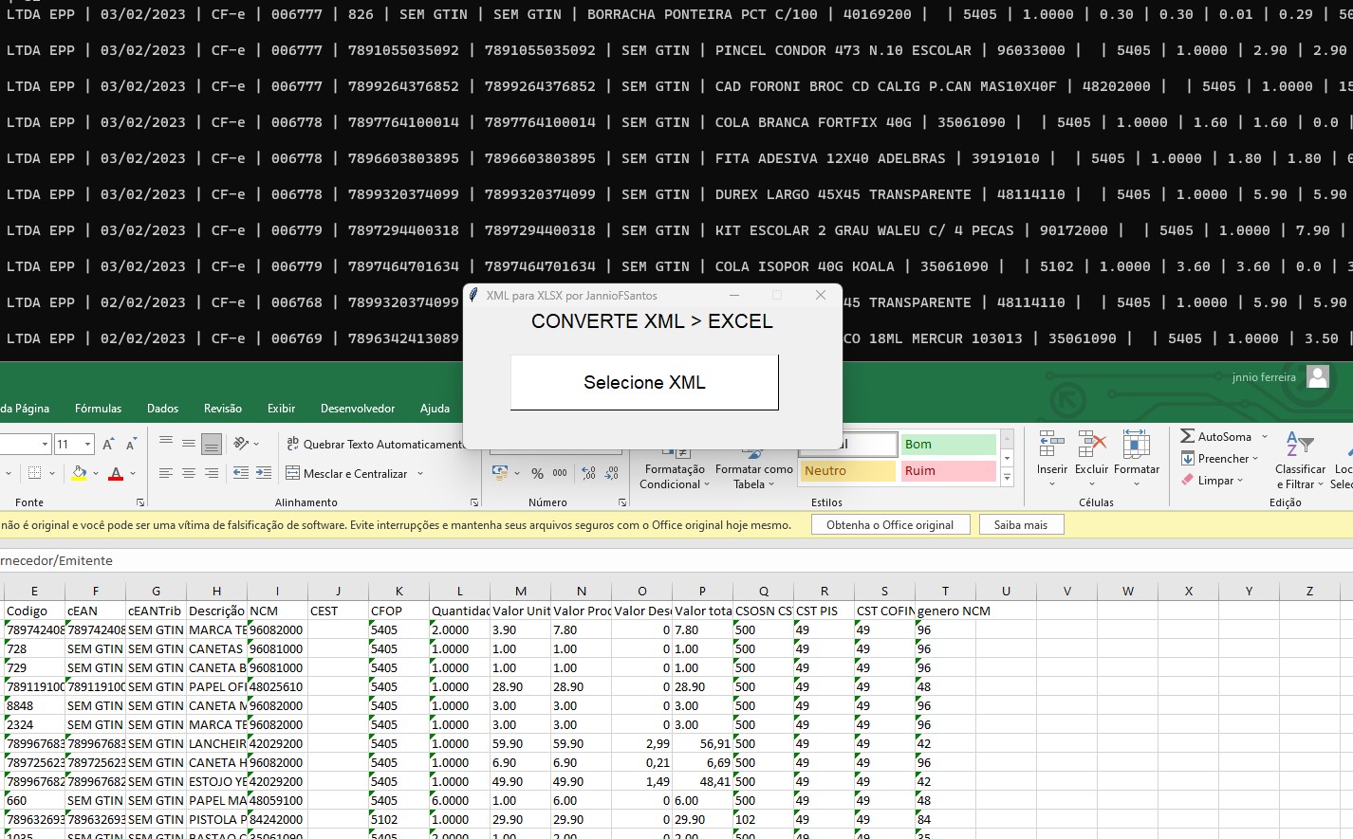Click Obtenha o Office original
This screenshot has width=1353, height=839.
coord(890,523)
